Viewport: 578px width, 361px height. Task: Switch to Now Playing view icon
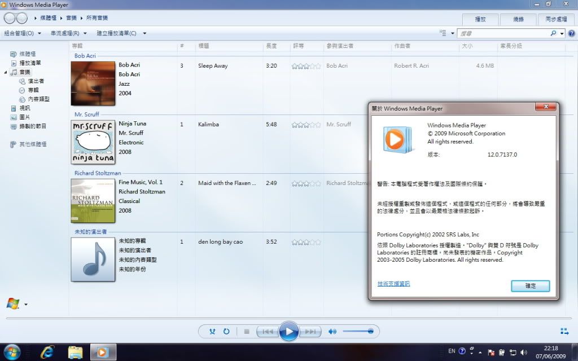point(564,332)
